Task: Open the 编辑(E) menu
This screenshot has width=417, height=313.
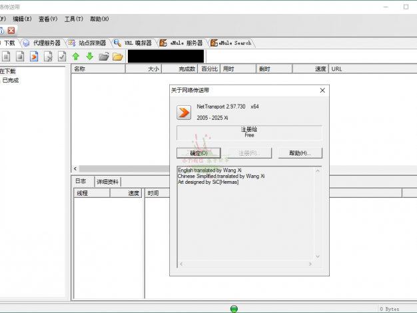Action: click(x=23, y=19)
